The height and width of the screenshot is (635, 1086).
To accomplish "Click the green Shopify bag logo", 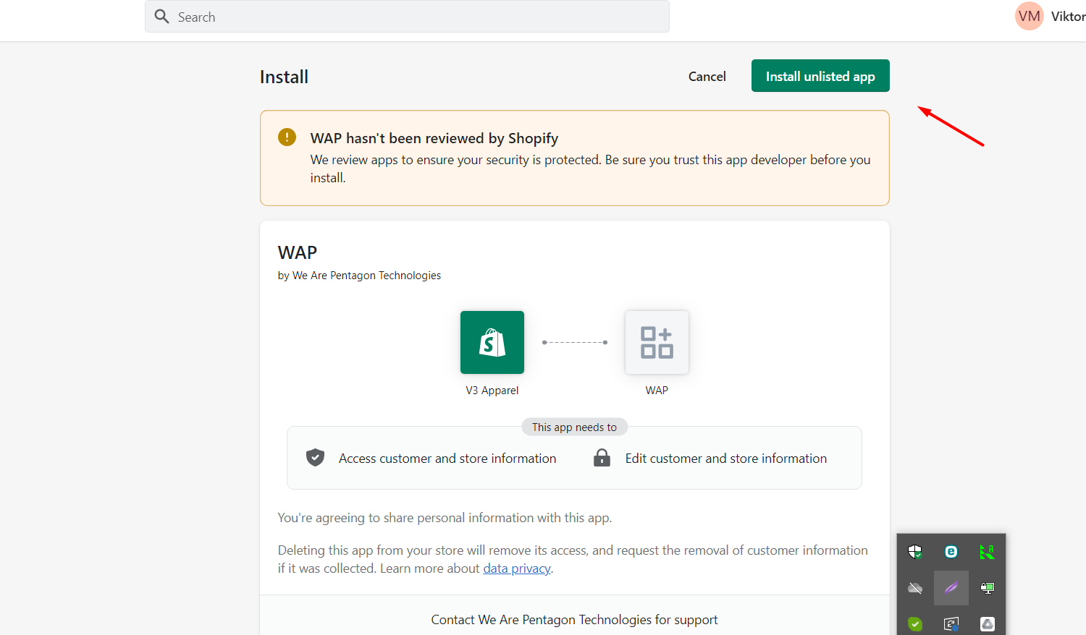I will 492,342.
